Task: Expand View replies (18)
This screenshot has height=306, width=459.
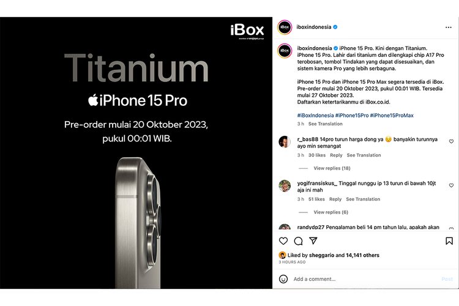Action: click(x=332, y=168)
